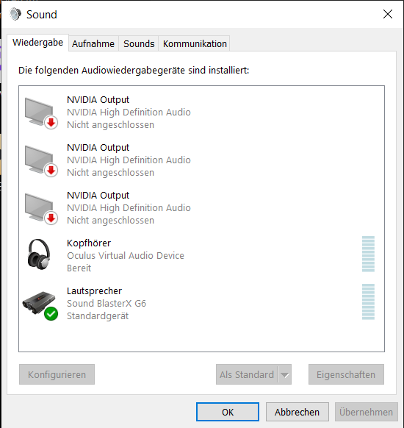Switch to the Kommunikation tab
404x428 pixels.
tap(195, 43)
